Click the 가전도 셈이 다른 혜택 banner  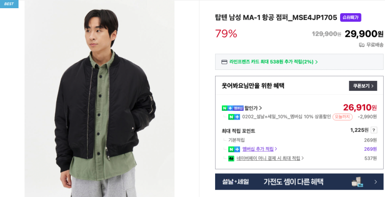tap(293, 182)
